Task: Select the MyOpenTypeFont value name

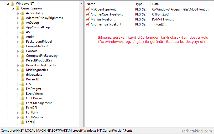Action: click(x=103, y=9)
